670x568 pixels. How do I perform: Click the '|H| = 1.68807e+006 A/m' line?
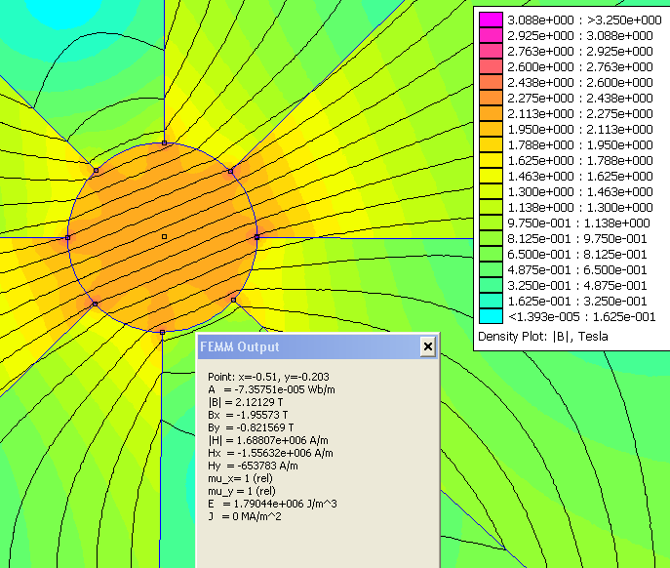coord(268,440)
